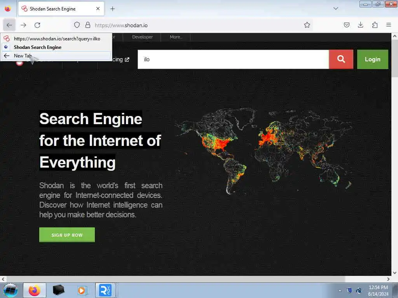Open the Extensions puzzle icon
The width and height of the screenshot is (398, 298).
tap(375, 25)
